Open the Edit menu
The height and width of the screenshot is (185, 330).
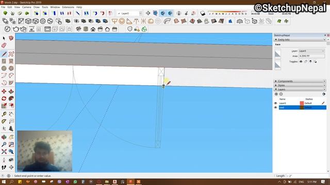pos(10,7)
